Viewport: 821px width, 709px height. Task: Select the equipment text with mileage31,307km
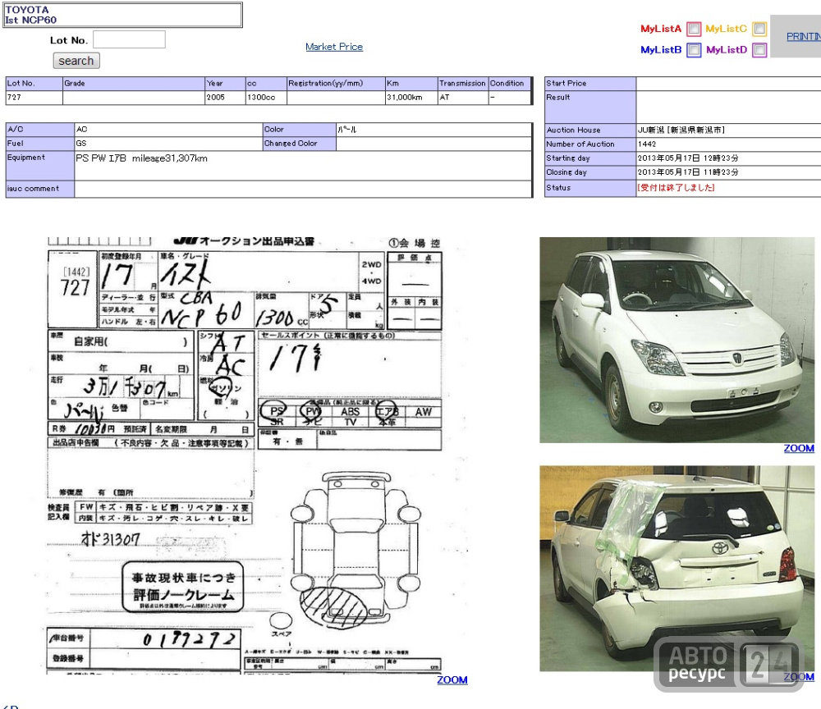(x=141, y=158)
